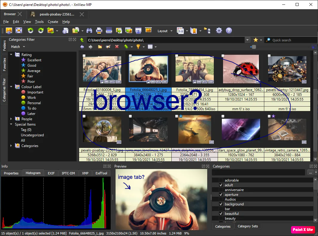Image resolution: width=318 pixels, height=236 pixels.
Task: Go up a folder with green arrow
Action: (82, 40)
